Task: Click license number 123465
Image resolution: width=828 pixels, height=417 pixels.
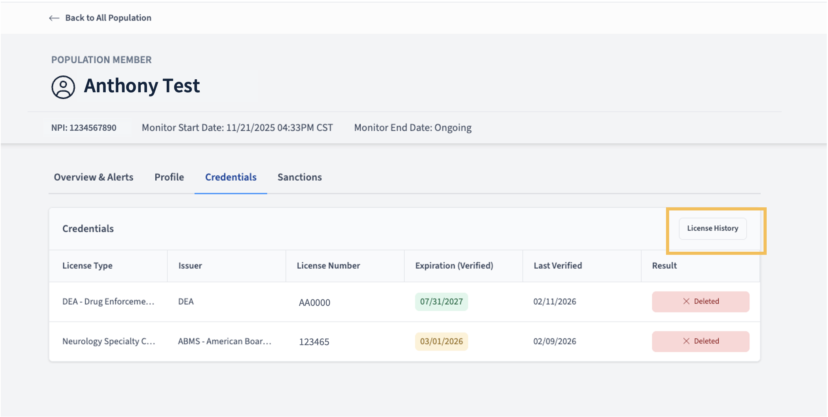Action: point(314,342)
